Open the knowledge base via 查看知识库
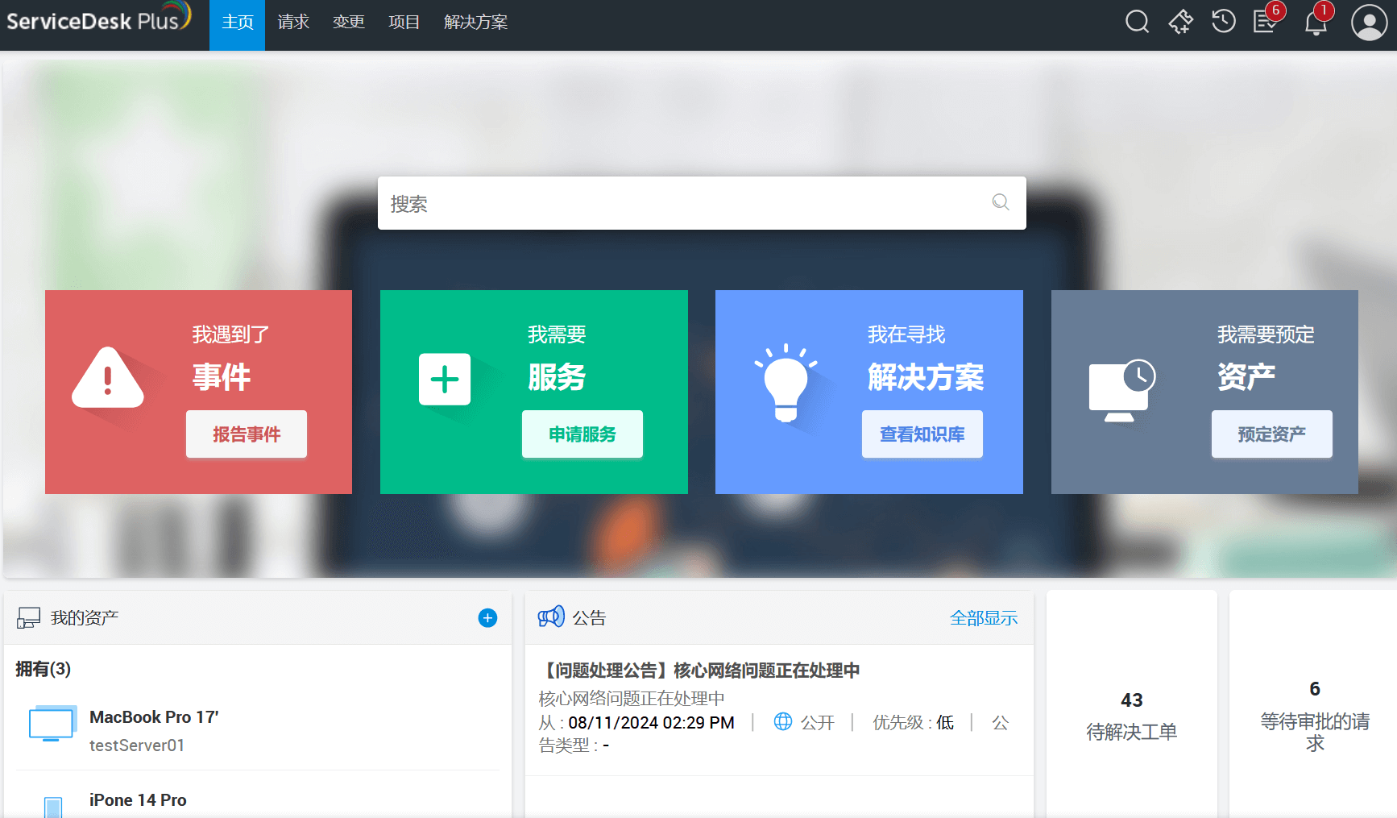The image size is (1397, 818). coord(922,434)
